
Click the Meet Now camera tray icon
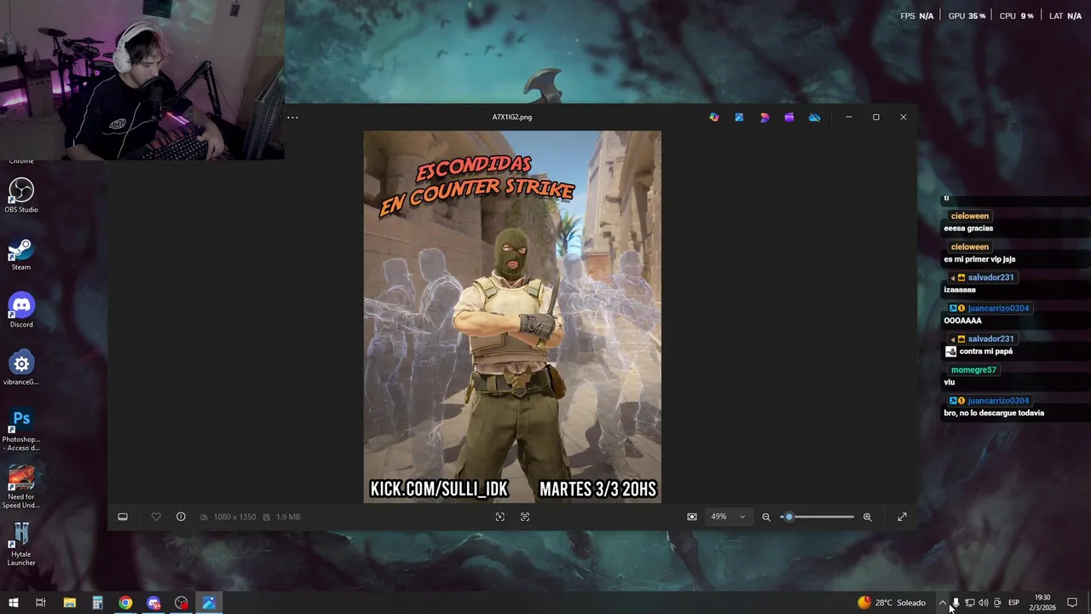(997, 603)
